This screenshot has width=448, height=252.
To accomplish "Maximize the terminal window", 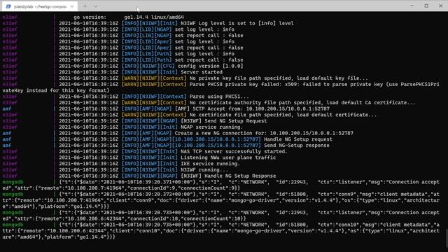I will click(x=426, y=6).
